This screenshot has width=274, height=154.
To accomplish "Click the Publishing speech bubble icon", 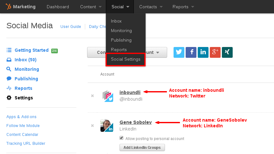I will [9, 78].
